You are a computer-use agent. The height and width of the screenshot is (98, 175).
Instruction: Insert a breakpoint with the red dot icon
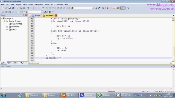pos(108,8)
